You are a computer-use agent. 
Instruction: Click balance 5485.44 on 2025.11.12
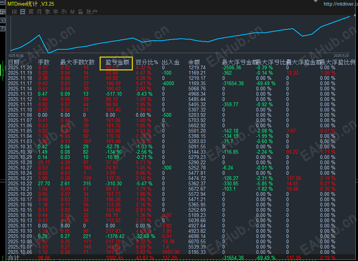click(197, 99)
